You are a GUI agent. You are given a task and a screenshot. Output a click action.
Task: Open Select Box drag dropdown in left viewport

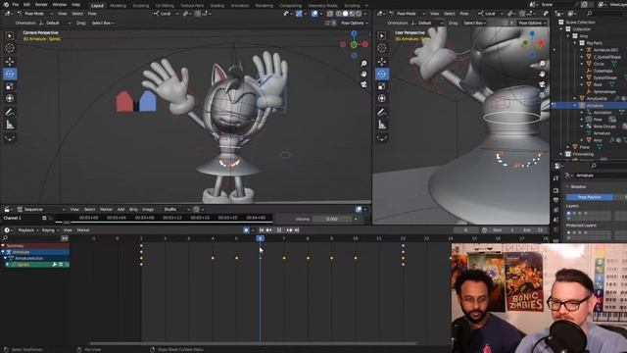102,24
